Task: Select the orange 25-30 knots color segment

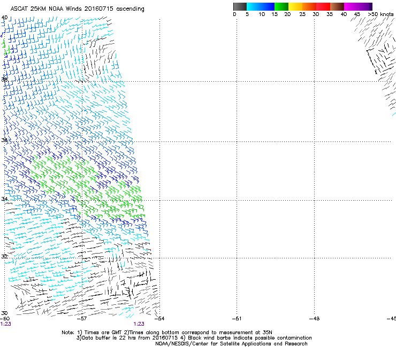Action: tap(309, 6)
